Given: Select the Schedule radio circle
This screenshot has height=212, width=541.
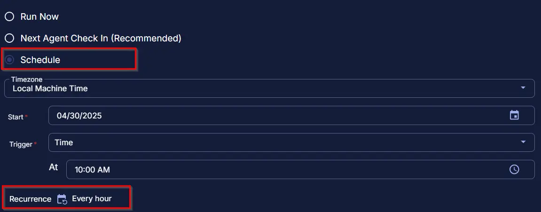Looking at the screenshot, I should point(9,60).
